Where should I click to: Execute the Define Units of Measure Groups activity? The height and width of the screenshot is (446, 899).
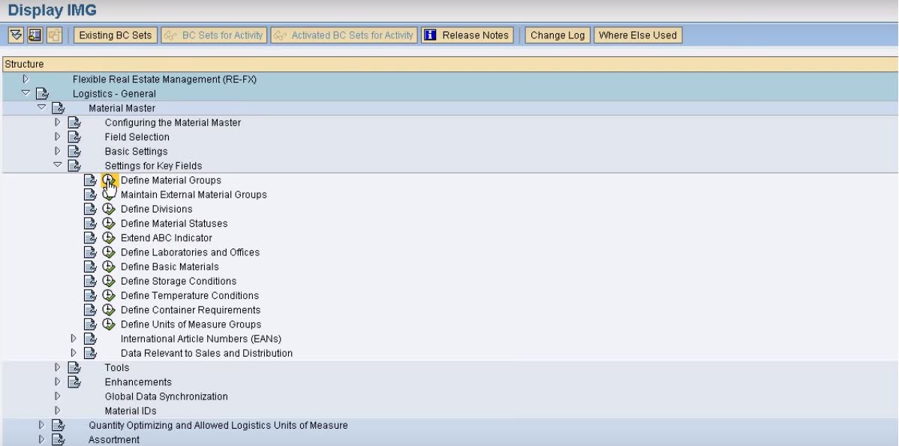click(x=109, y=324)
